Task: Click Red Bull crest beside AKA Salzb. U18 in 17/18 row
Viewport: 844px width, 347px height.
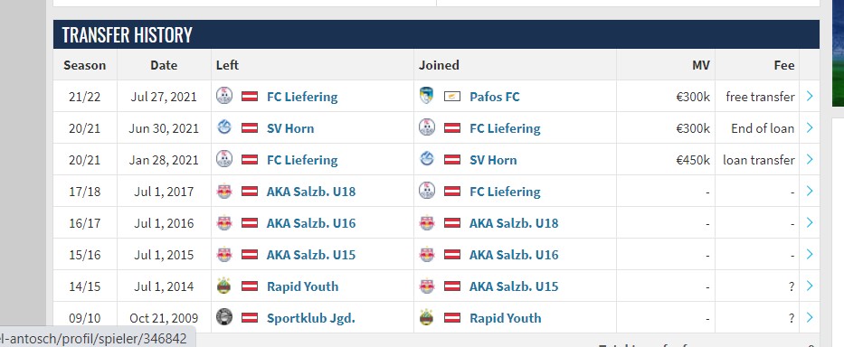Action: 224,192
